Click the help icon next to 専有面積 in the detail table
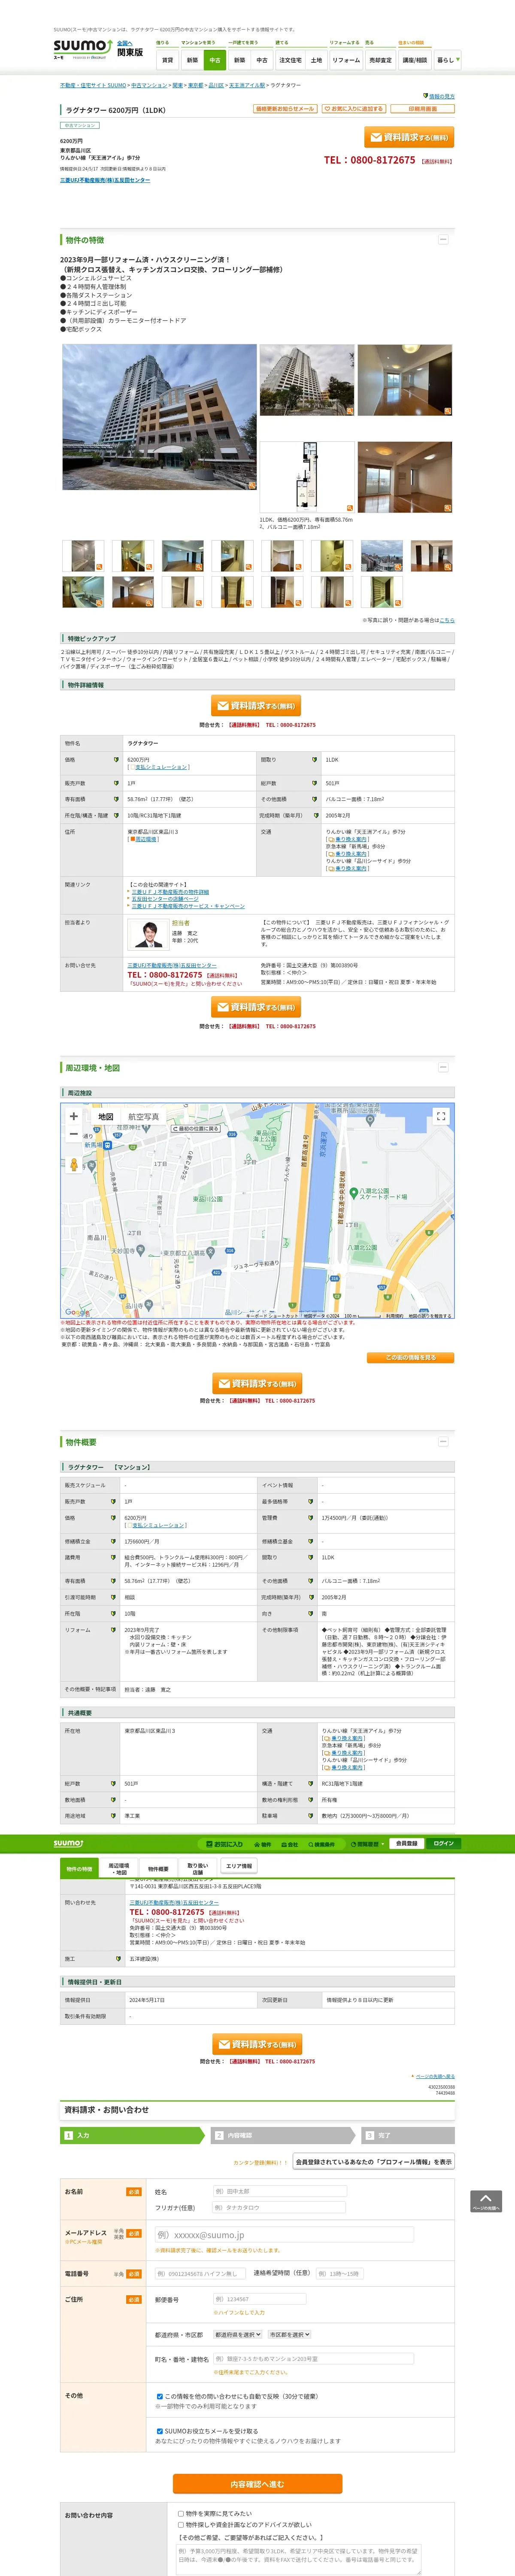Image resolution: width=515 pixels, height=2576 pixels. (115, 799)
